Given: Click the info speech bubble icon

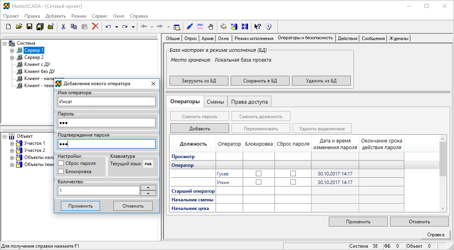Looking at the screenshot, I should [x=268, y=27].
